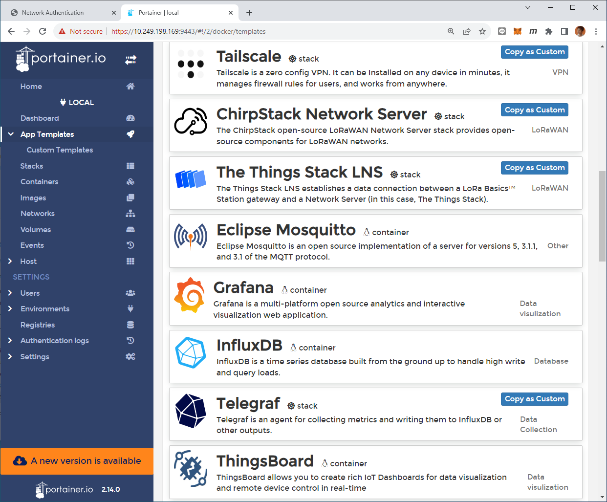The image size is (607, 502).
Task: Open Chrome zoom magnifier icon
Action: click(x=451, y=31)
